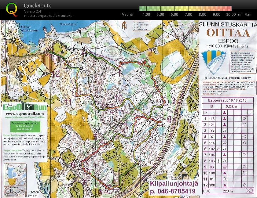Click control code 102 in the table
Viewport: 257px width, 198px height.
212,149
